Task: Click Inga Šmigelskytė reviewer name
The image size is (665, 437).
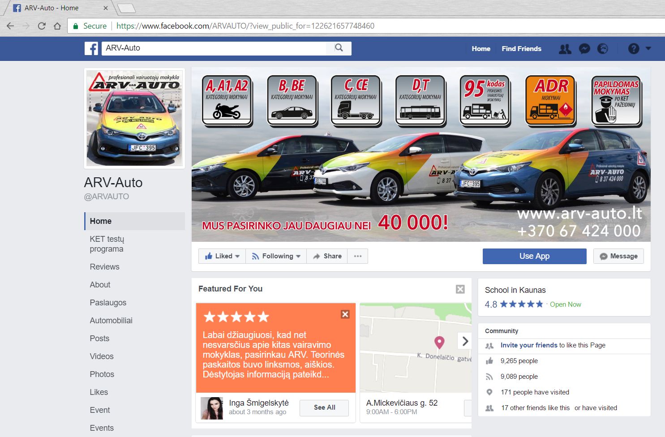Action: [259, 403]
